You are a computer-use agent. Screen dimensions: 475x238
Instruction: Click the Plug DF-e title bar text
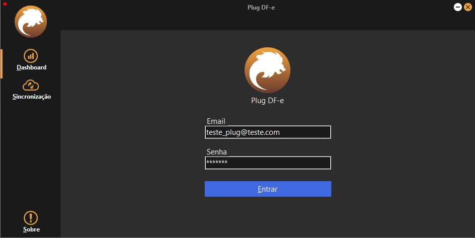point(261,8)
